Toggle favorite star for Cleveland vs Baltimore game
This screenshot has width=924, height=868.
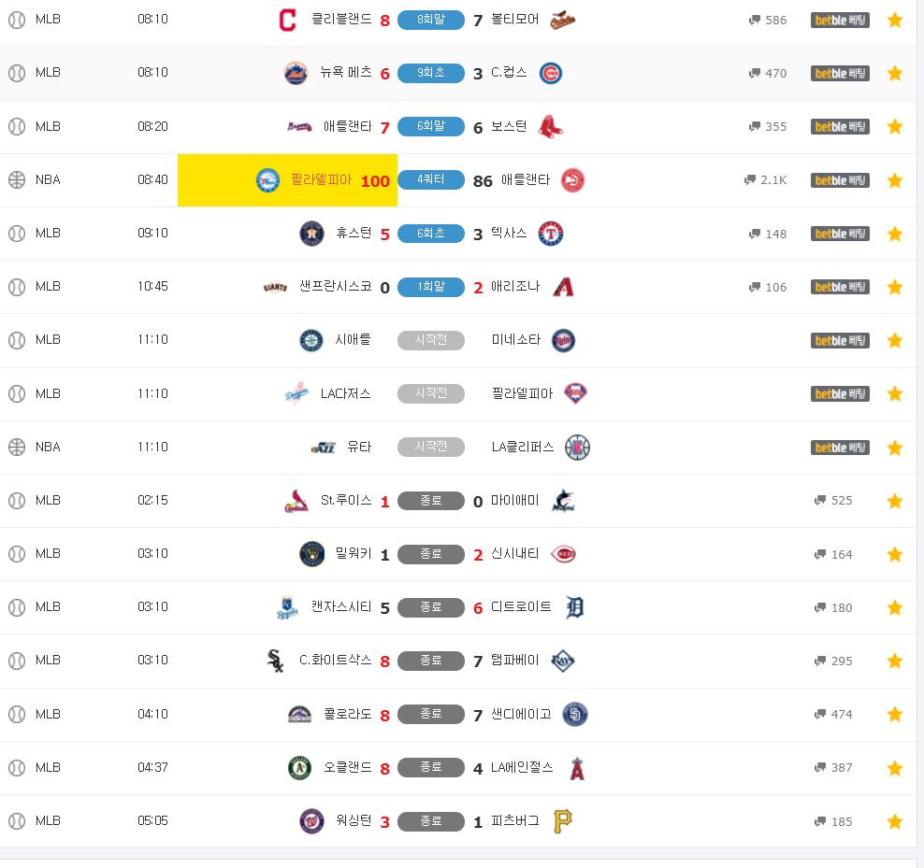tap(894, 20)
